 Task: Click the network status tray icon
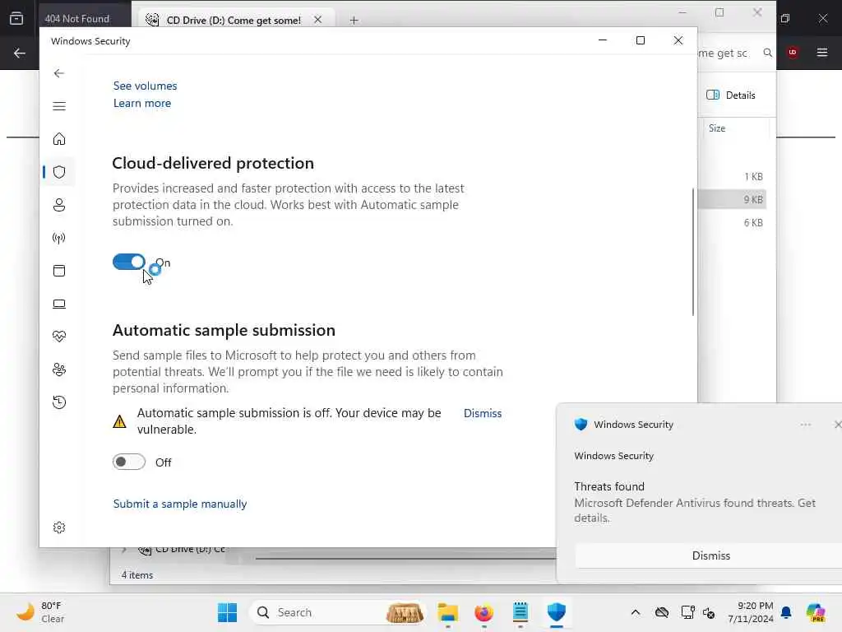pos(687,612)
